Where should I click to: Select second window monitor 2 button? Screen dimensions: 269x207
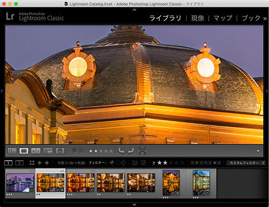[x=19, y=163]
